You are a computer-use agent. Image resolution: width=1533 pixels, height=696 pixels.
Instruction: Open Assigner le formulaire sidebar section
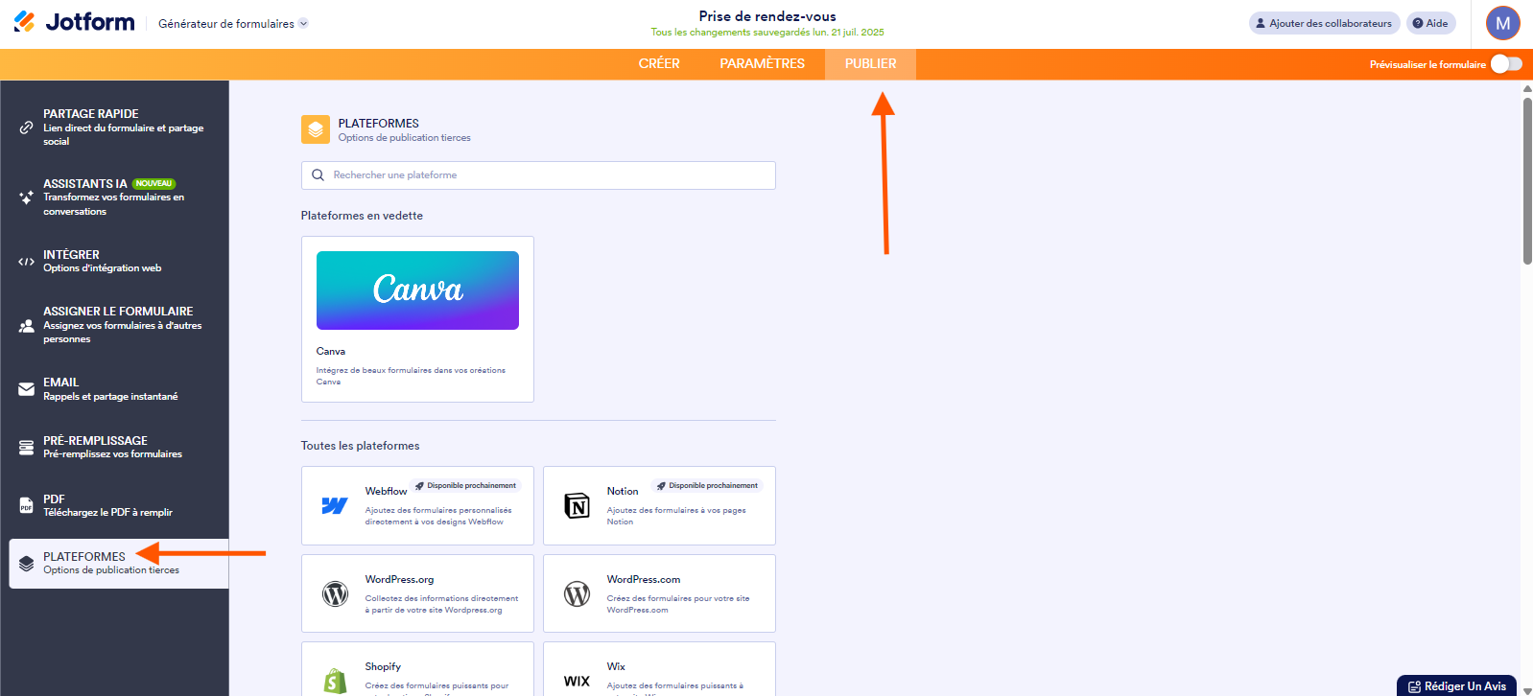[115, 325]
